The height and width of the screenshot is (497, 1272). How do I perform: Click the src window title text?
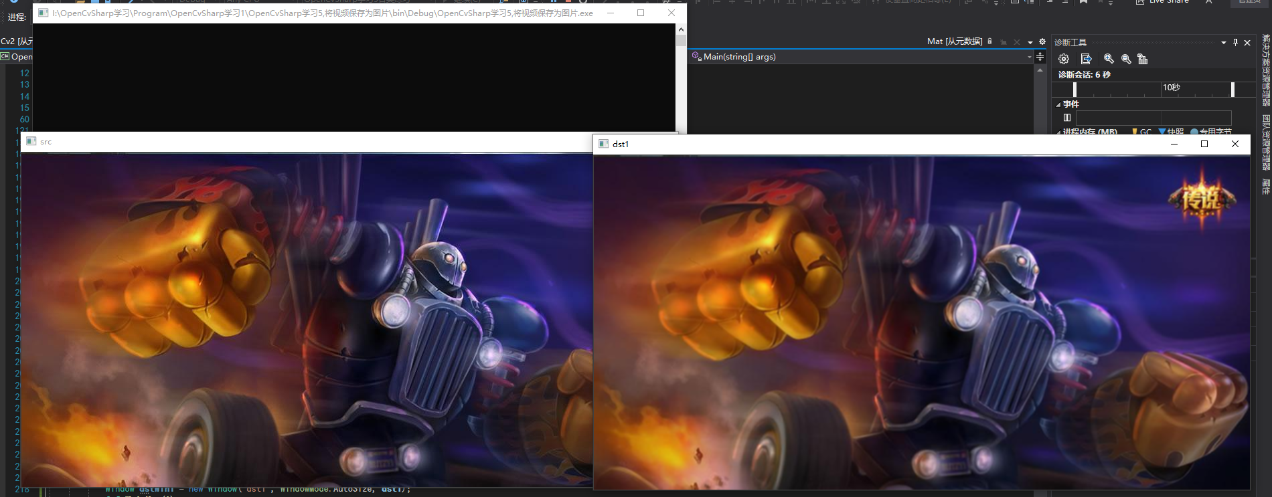(46, 142)
